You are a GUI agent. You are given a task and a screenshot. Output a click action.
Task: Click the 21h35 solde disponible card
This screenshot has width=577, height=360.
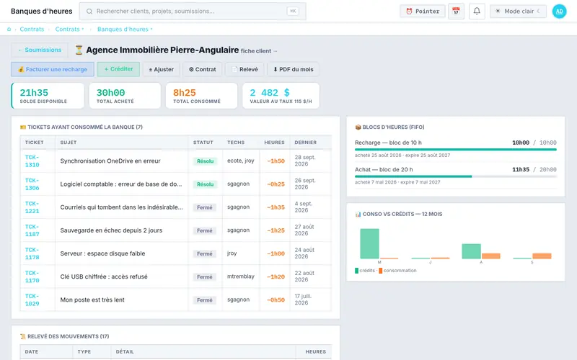[x=48, y=96]
